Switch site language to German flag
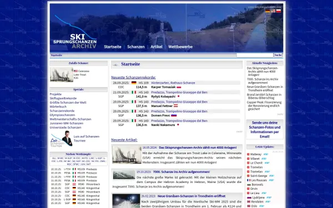 point(268,11)
